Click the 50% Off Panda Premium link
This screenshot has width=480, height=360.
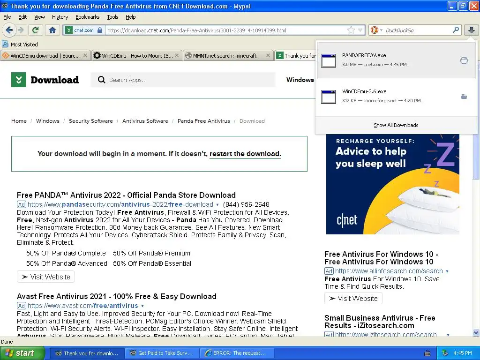click(x=151, y=253)
